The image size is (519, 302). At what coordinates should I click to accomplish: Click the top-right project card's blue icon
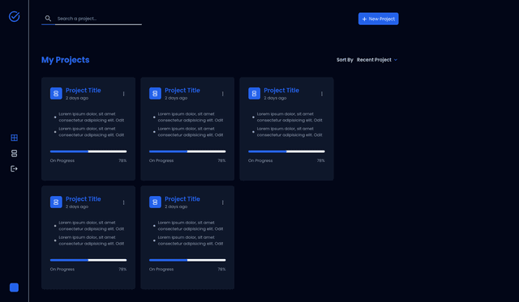point(254,93)
